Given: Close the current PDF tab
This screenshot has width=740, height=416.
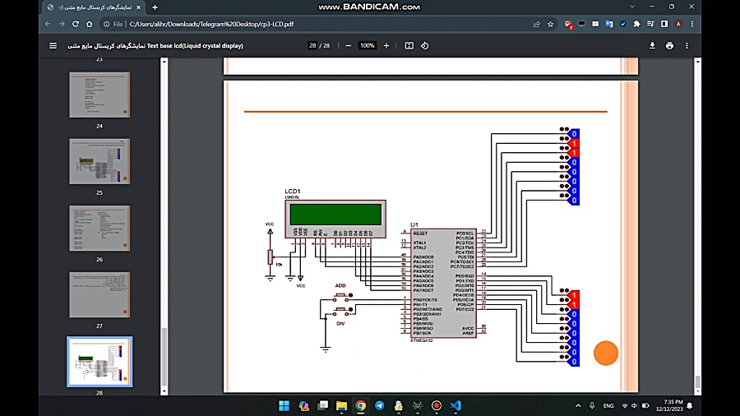Looking at the screenshot, I should point(138,7).
